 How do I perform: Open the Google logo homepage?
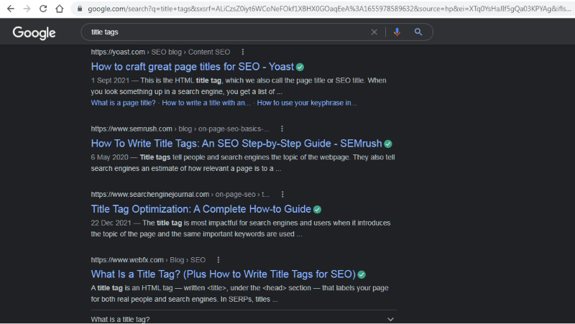coord(34,32)
